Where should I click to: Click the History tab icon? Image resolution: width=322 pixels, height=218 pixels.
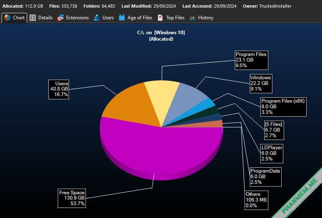192,18
